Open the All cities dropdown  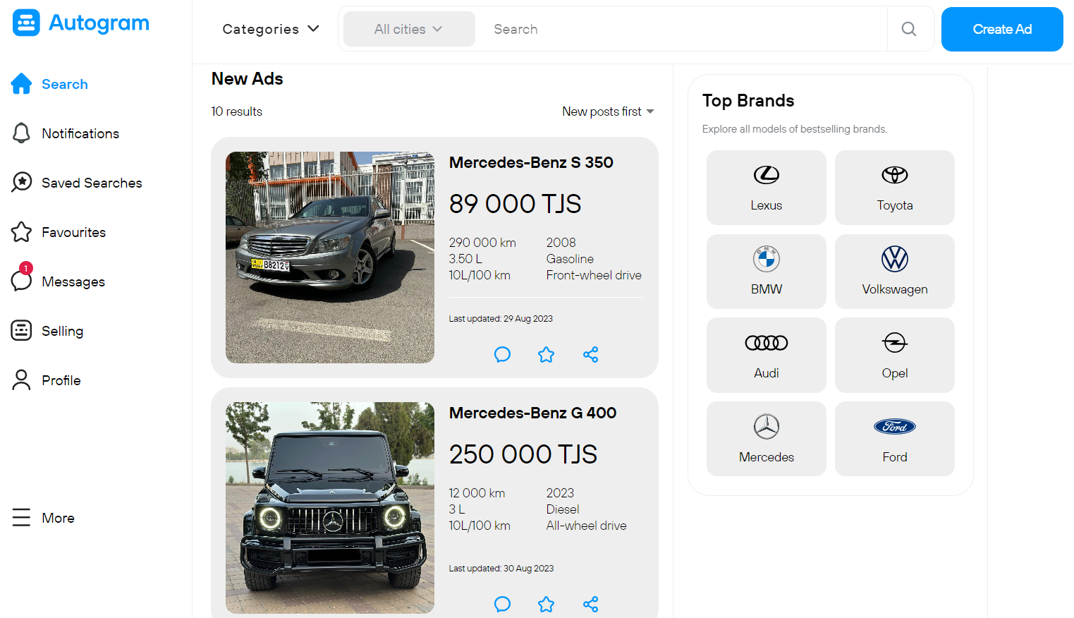click(x=409, y=29)
